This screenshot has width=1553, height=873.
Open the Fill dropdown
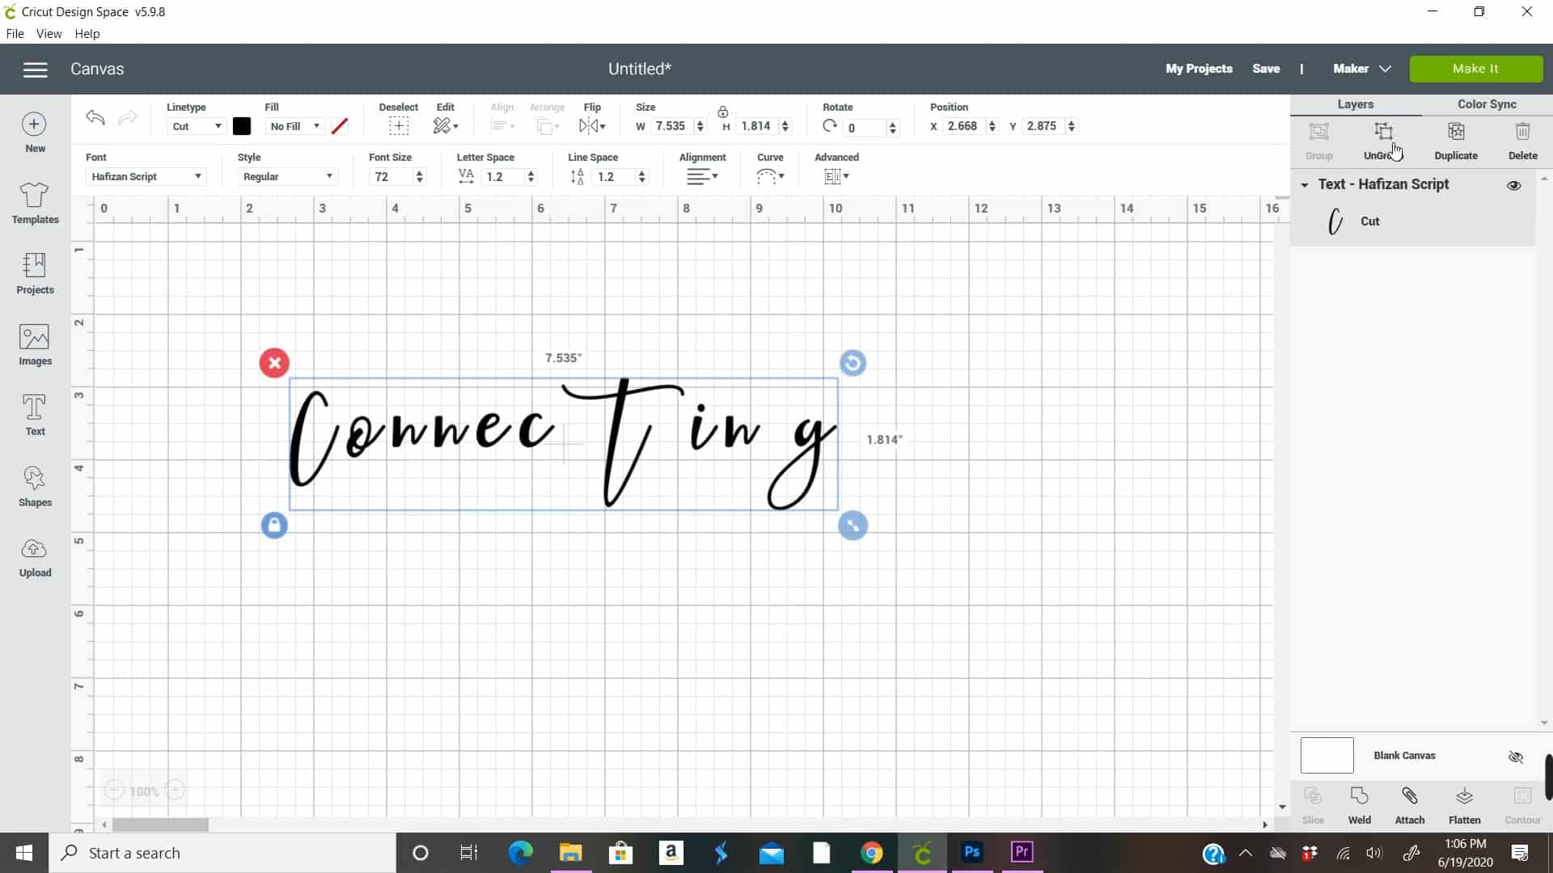(x=295, y=126)
